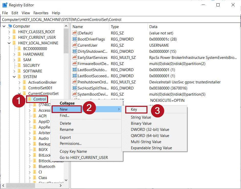Click the registry path address bar
This screenshot has width=241, height=189.
pyautogui.click(x=120, y=20)
